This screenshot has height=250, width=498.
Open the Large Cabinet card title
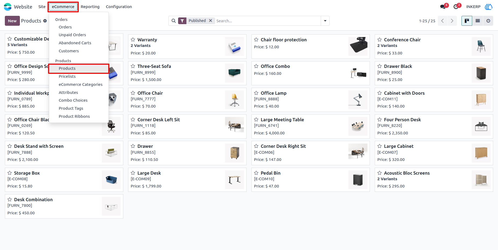click(x=399, y=146)
